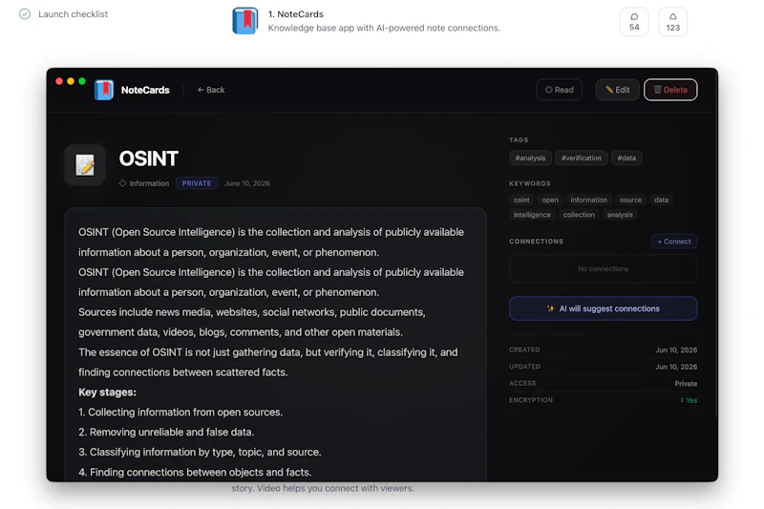The width and height of the screenshot is (764, 509).
Task: Click the yellow macOS minimize window button
Action: 71,81
